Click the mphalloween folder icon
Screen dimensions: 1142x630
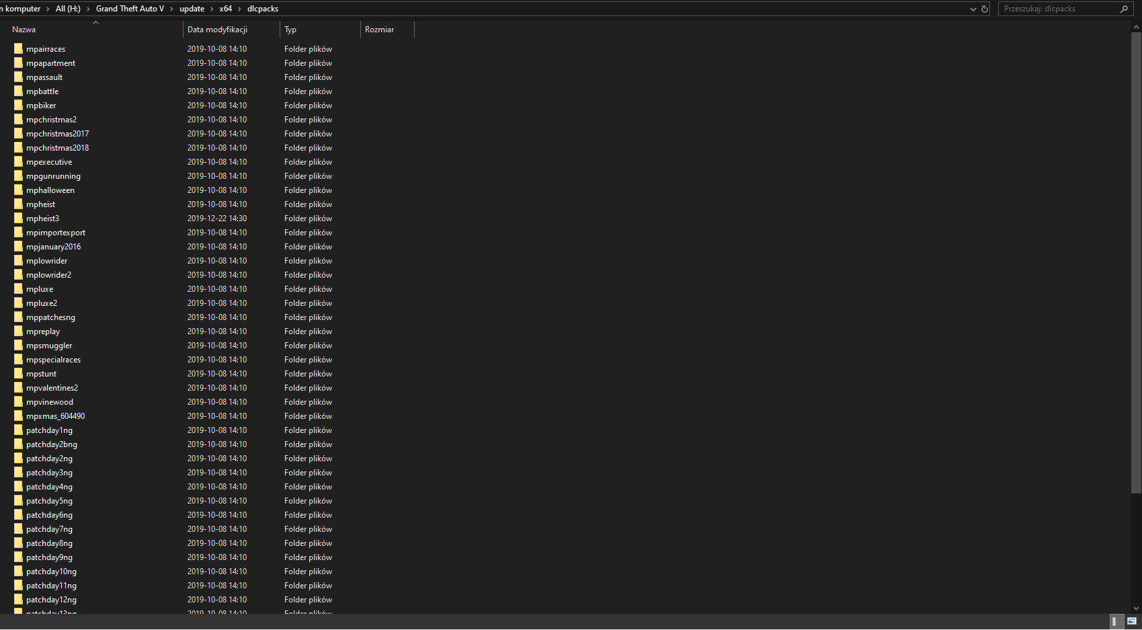[18, 190]
